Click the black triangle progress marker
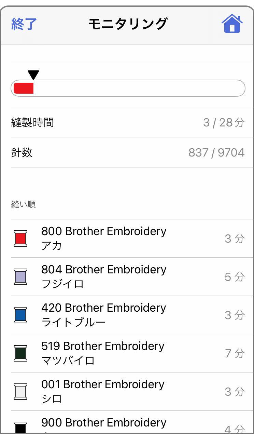This screenshot has width=254, height=434. pyautogui.click(x=33, y=75)
